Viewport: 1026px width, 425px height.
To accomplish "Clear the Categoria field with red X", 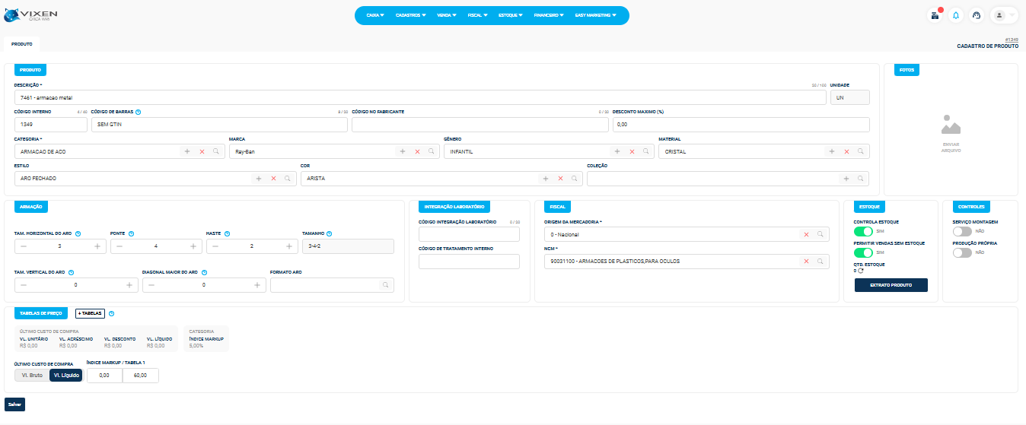I will (202, 151).
